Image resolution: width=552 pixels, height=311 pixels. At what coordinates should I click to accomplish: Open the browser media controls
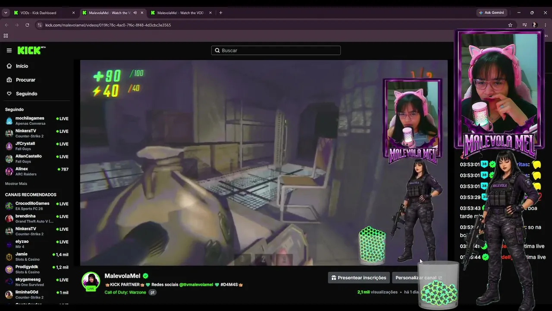[524, 25]
